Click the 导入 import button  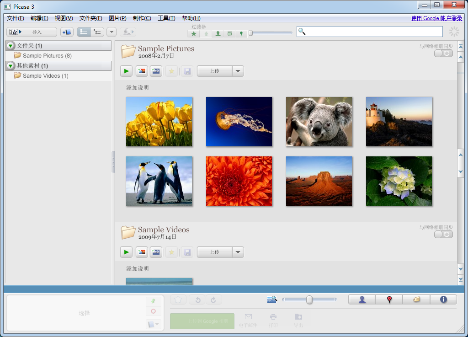(x=32, y=32)
